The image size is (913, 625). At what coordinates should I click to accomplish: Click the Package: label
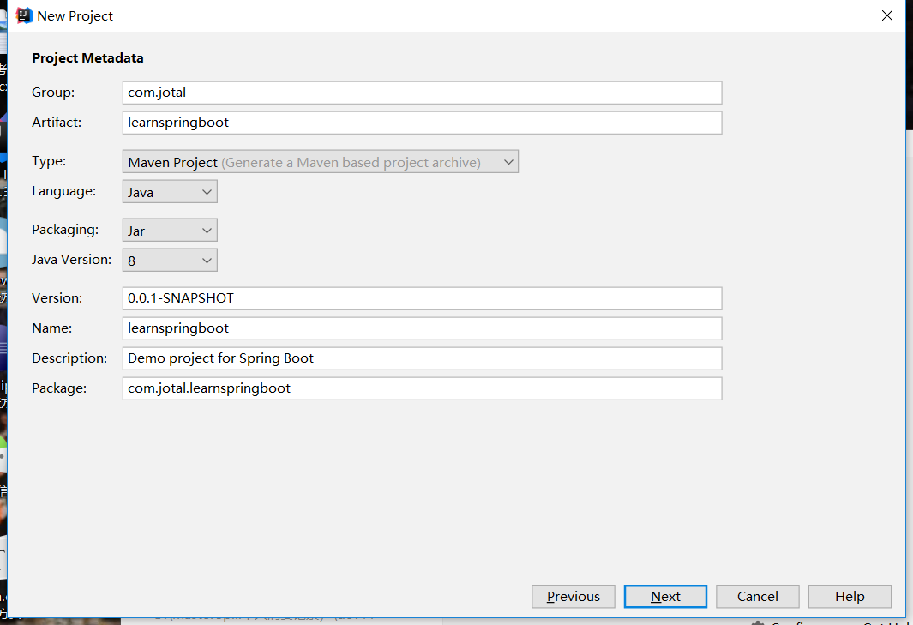[x=59, y=388]
